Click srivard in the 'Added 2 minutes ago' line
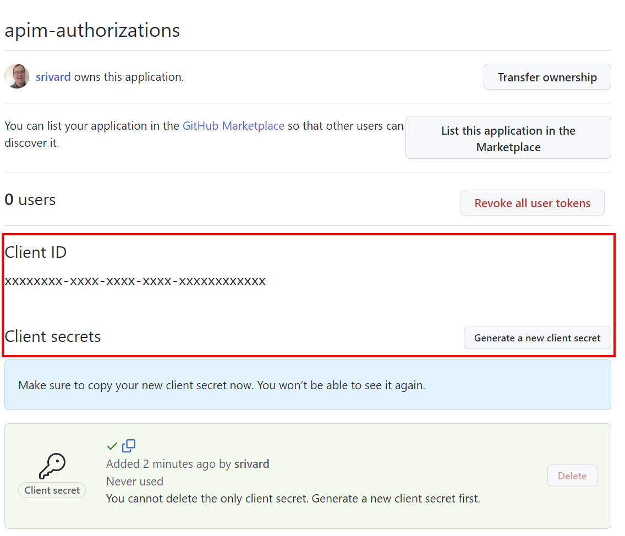The width and height of the screenshot is (625, 536). (x=251, y=463)
